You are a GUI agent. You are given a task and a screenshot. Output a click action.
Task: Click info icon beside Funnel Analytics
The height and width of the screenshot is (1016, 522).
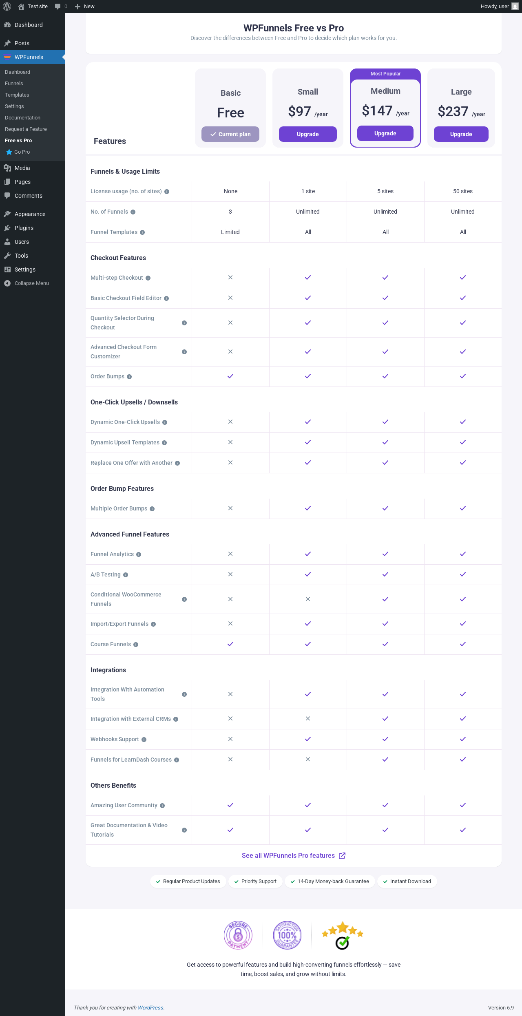(x=139, y=554)
